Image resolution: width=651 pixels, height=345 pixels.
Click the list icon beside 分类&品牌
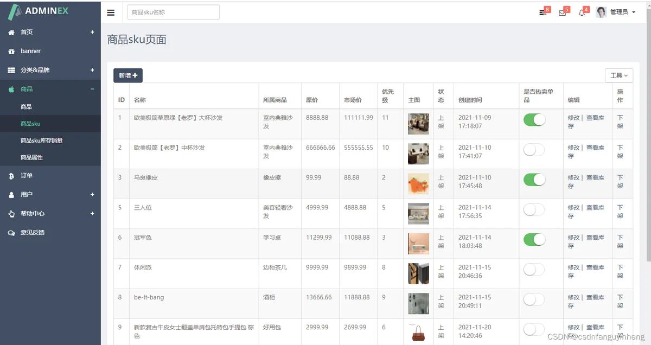[11, 70]
